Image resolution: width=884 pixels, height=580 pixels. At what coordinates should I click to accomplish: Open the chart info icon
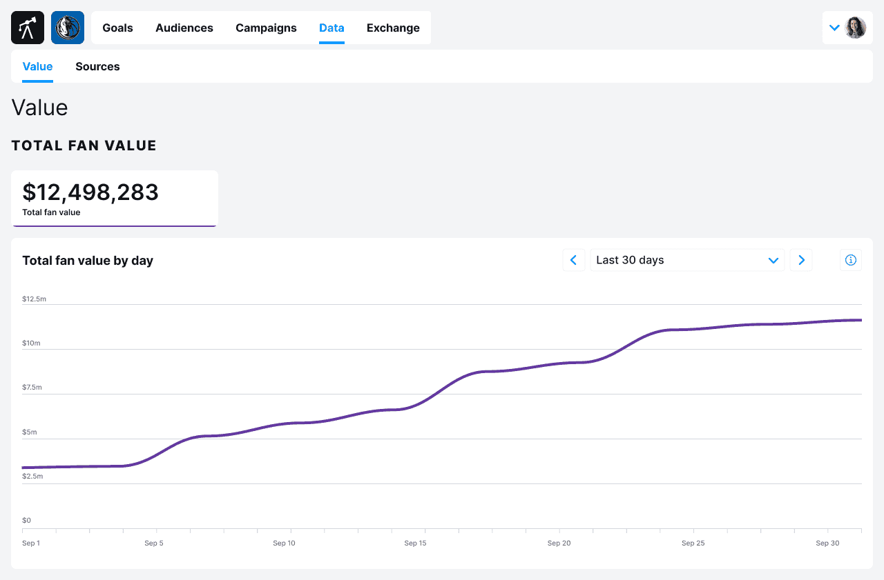click(x=850, y=260)
